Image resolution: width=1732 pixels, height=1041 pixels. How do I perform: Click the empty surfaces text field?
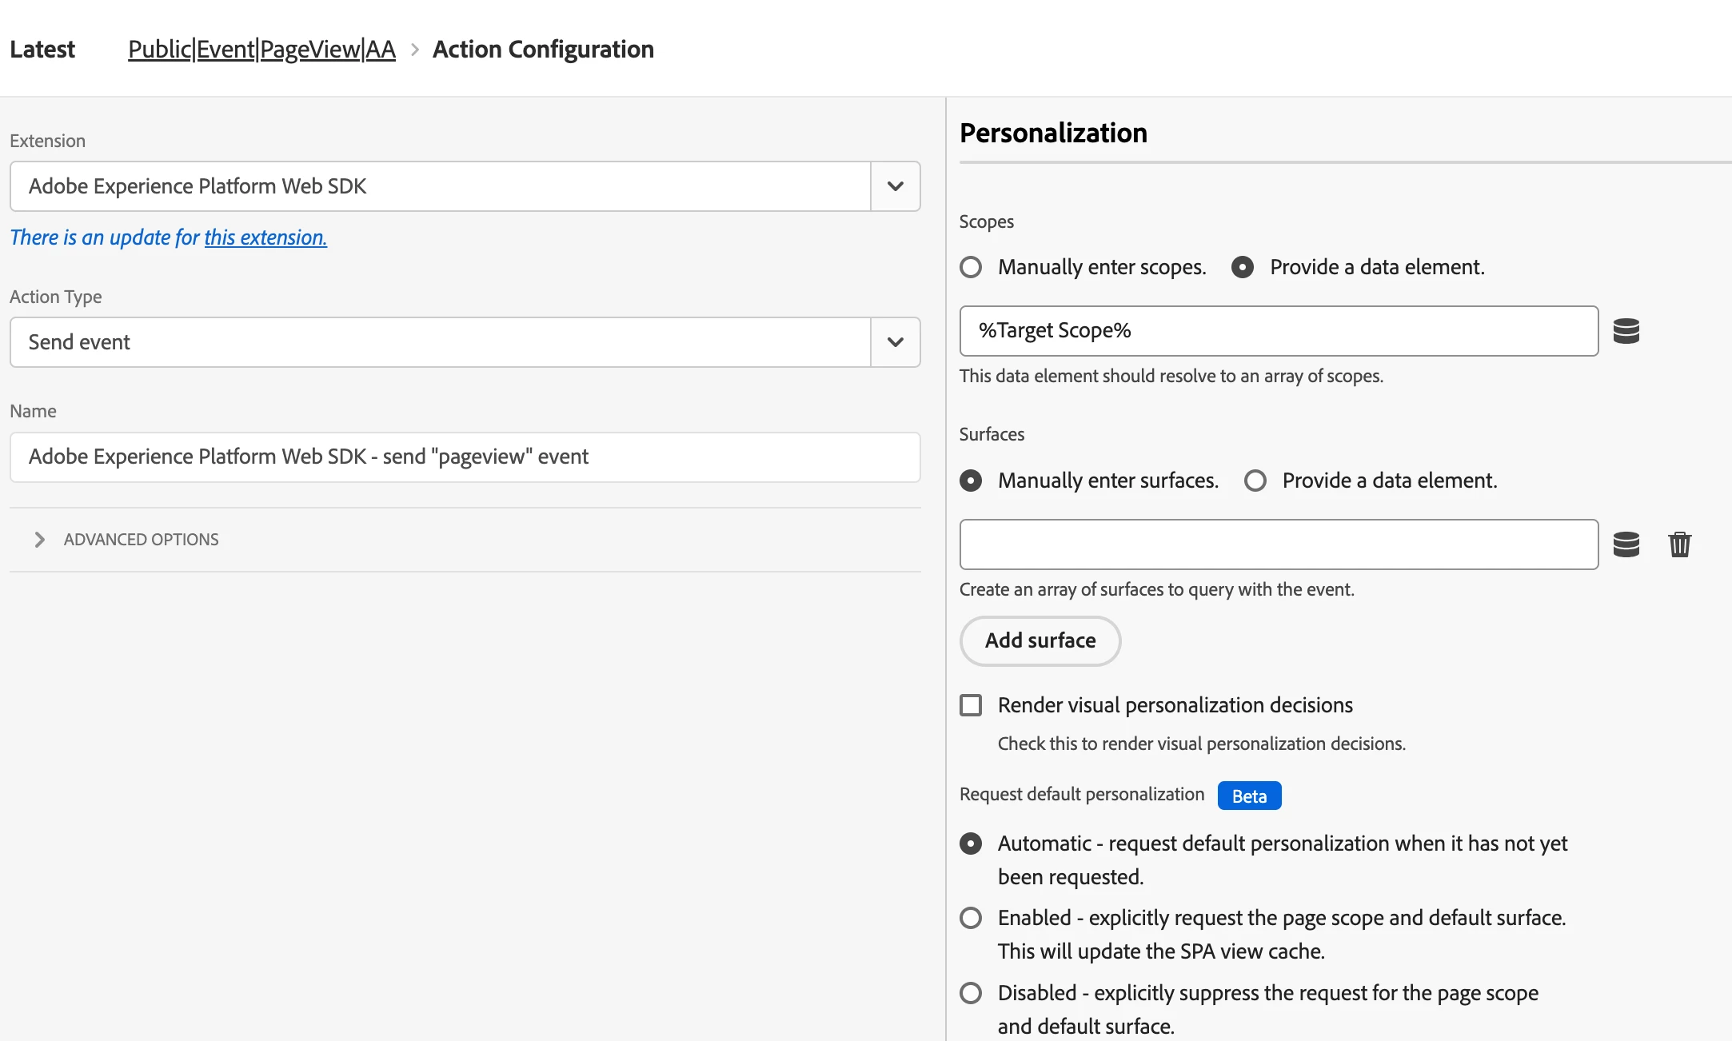[x=1278, y=544]
